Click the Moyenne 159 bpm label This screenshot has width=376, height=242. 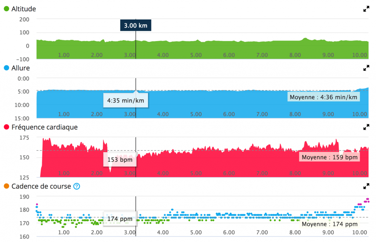[x=329, y=157]
